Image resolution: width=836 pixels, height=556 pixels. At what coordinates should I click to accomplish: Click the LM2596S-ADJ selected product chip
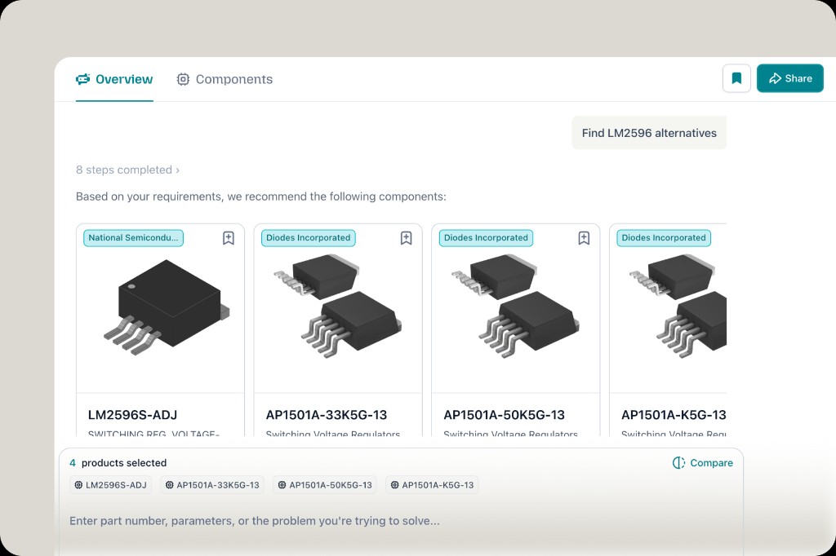click(111, 485)
